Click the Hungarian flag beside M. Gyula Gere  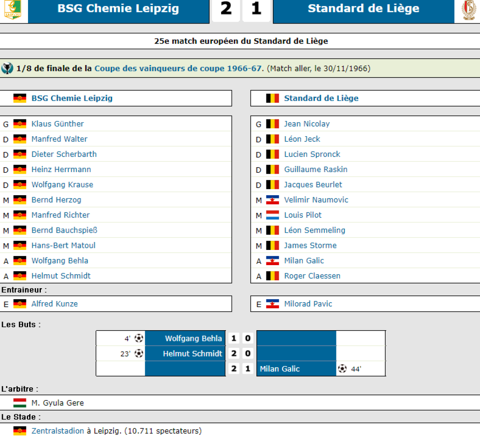[x=20, y=403]
